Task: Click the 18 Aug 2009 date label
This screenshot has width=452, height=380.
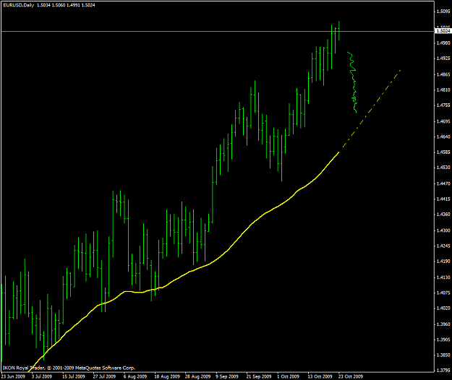Action: pos(167,376)
